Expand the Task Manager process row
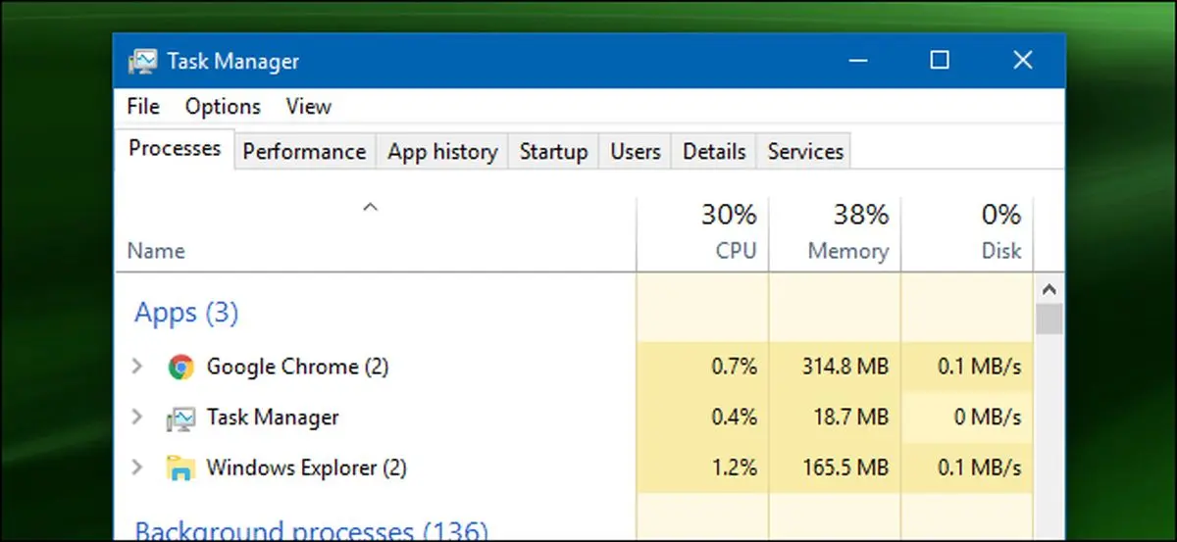Image resolution: width=1177 pixels, height=542 pixels. tap(138, 418)
